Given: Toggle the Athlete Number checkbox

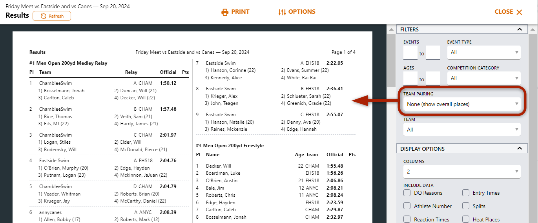Looking at the screenshot, I should [x=407, y=206].
